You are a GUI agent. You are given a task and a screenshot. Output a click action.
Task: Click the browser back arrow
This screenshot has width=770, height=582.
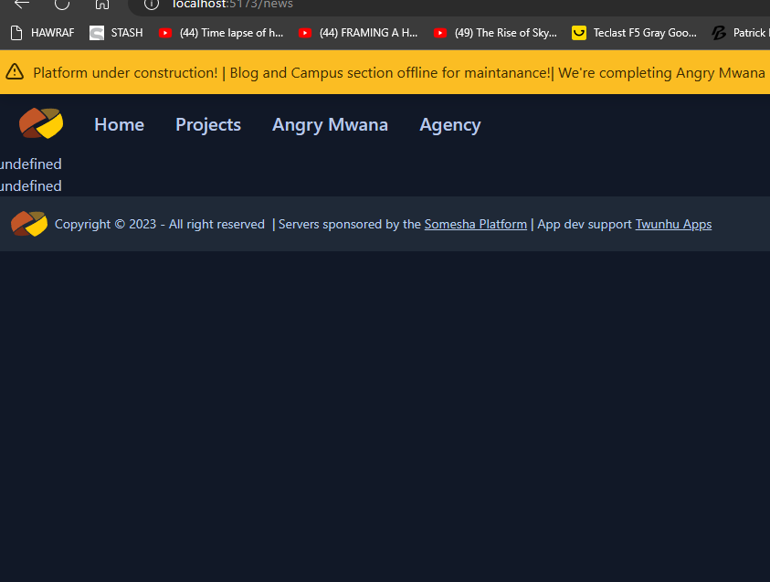coord(22,4)
